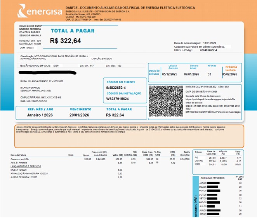Click the QR code image
The image size is (257, 218).
[166, 99]
